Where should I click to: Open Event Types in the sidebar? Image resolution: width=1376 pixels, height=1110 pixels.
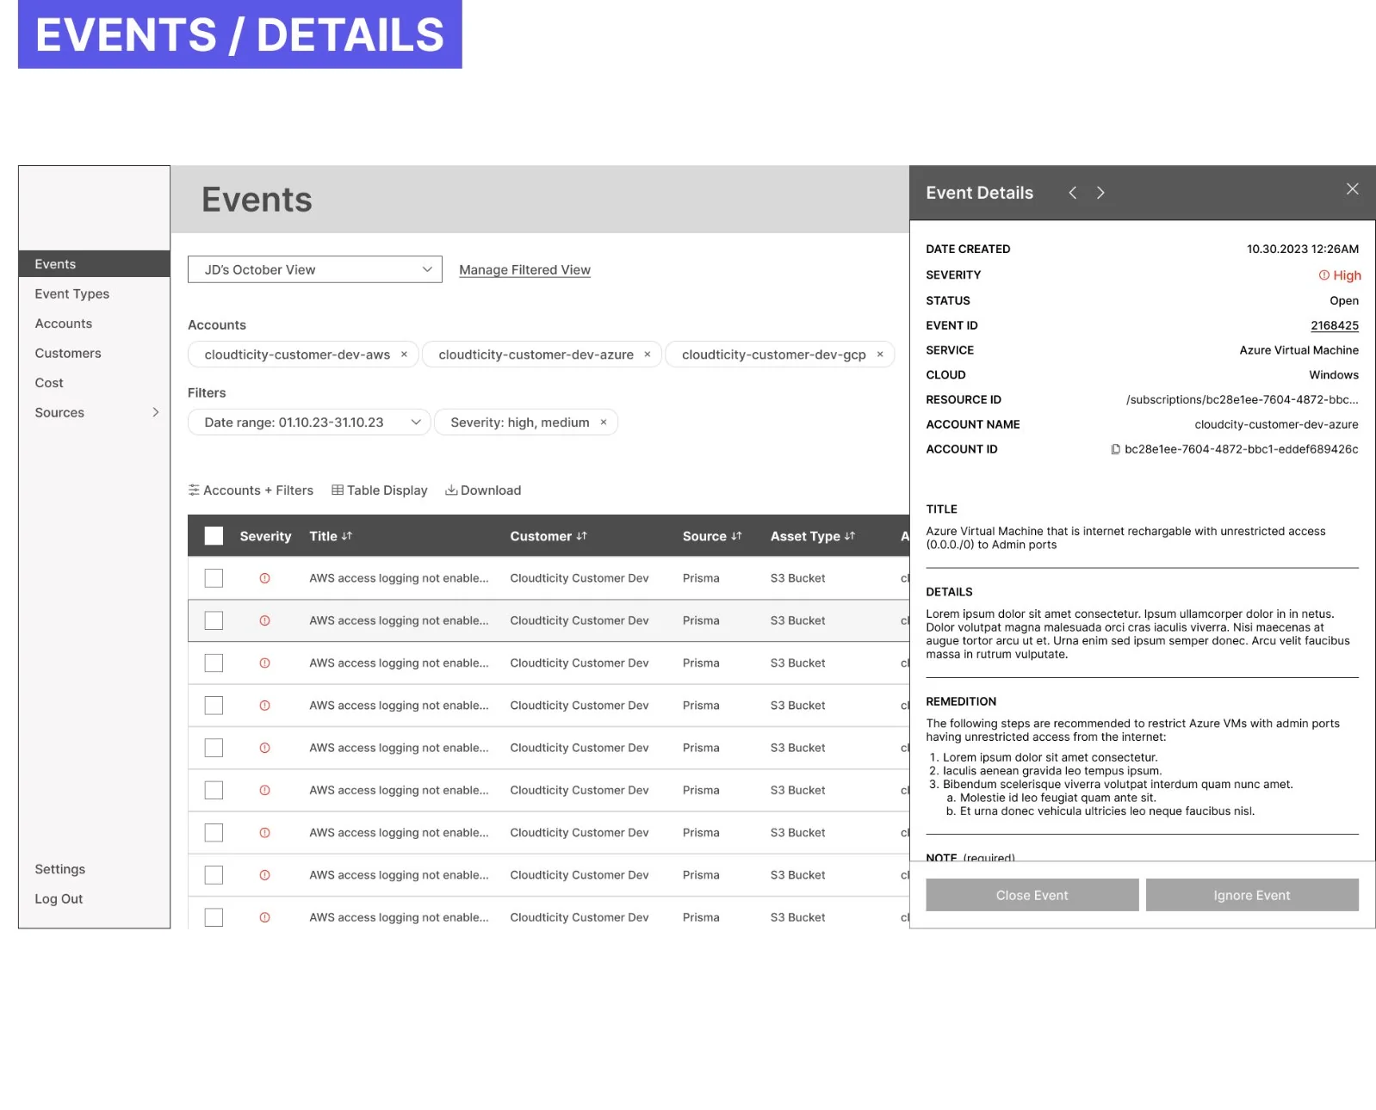(72, 294)
